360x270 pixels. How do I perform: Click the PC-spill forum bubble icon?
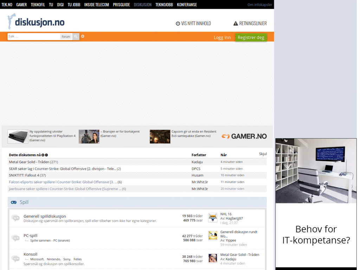tap(15, 238)
